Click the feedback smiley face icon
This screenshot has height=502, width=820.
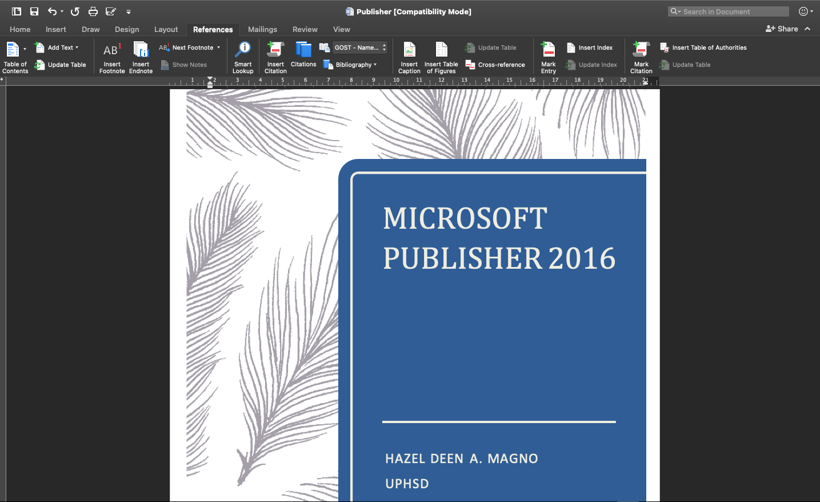point(803,11)
